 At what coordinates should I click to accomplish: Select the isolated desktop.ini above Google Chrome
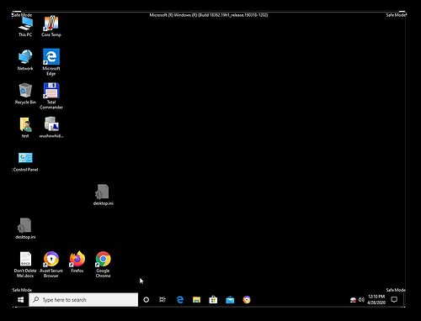click(x=103, y=195)
